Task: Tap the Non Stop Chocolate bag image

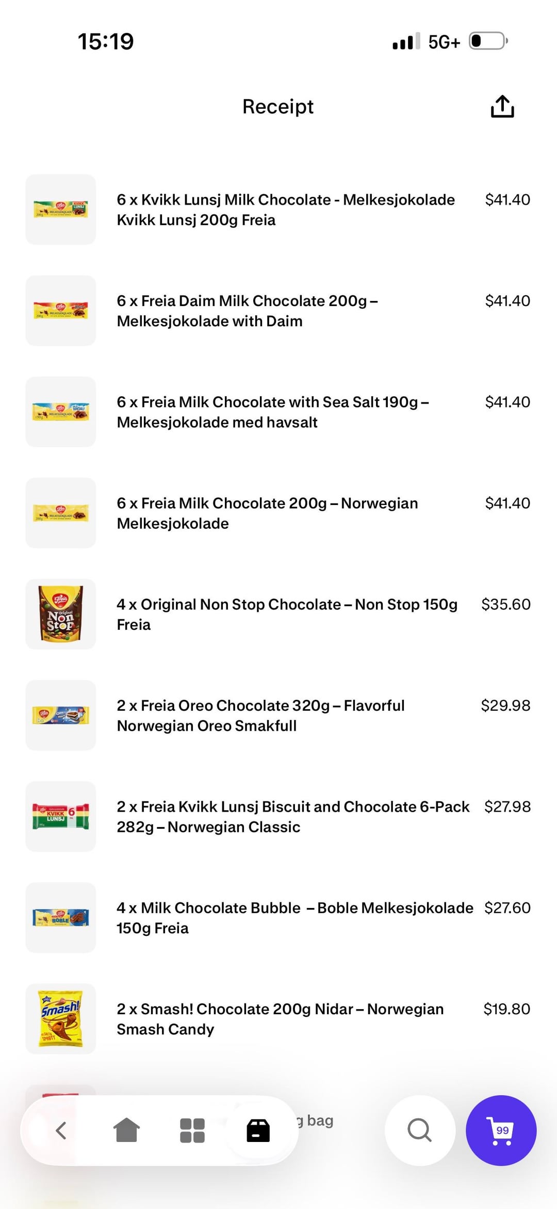Action: click(x=61, y=614)
